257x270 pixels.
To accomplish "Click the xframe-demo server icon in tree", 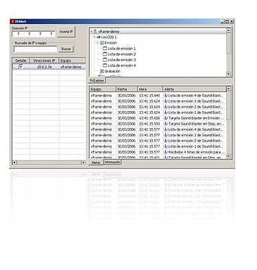I will pos(95,32).
